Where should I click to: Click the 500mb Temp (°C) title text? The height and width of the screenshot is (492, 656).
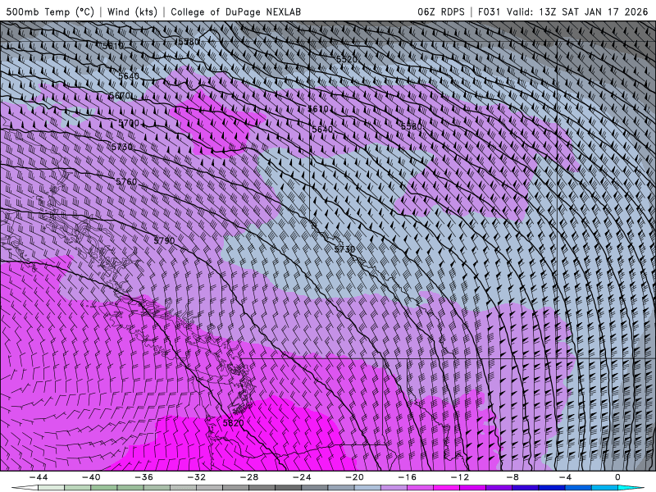pos(49,12)
